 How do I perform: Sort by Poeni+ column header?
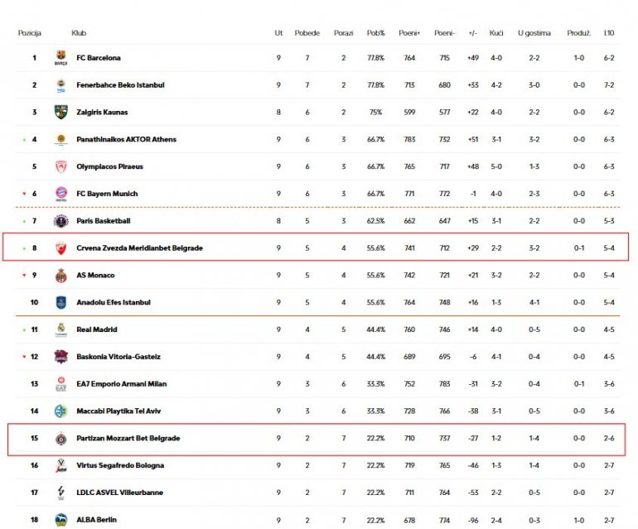409,33
